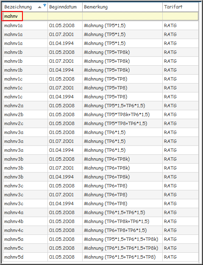Select mahnv1a row dated 01.05.2008
The height and width of the screenshot is (265, 203).
point(101,25)
